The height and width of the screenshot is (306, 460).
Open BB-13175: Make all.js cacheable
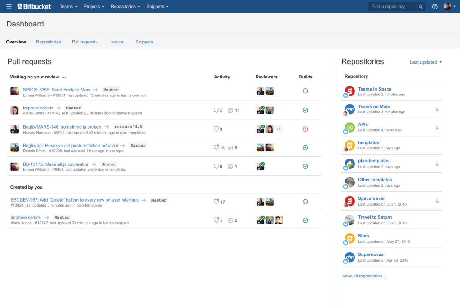tap(55, 164)
